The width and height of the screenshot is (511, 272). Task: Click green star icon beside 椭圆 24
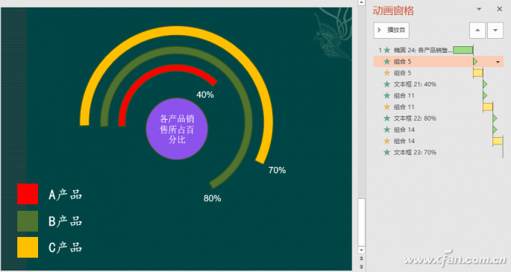coord(387,50)
